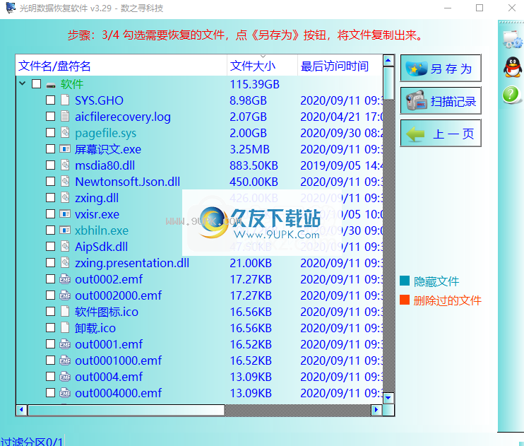The width and height of the screenshot is (524, 446).
Task: Click the msdia80.dll file icon
Action: (65, 165)
